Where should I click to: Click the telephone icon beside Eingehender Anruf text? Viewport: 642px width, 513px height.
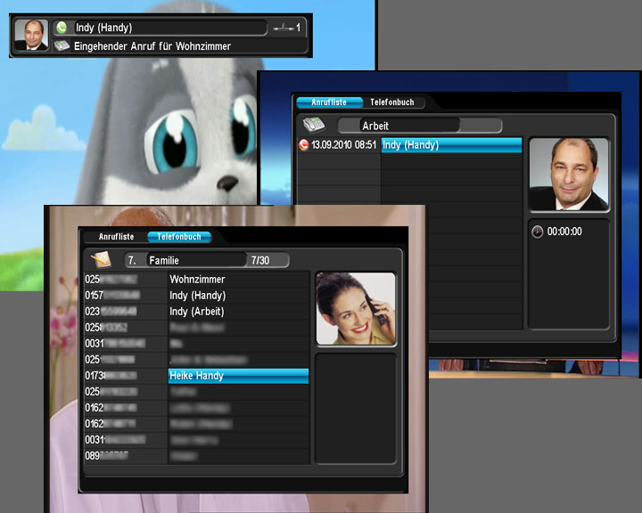tap(62, 45)
